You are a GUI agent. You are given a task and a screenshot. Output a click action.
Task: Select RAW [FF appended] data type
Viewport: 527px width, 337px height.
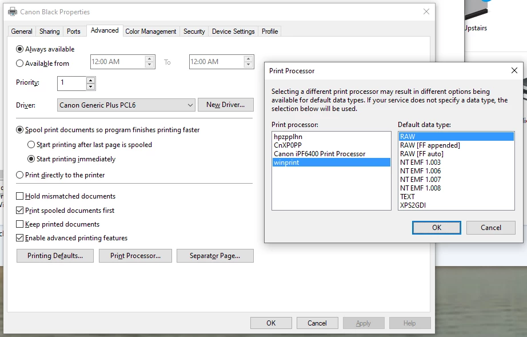[x=456, y=145]
